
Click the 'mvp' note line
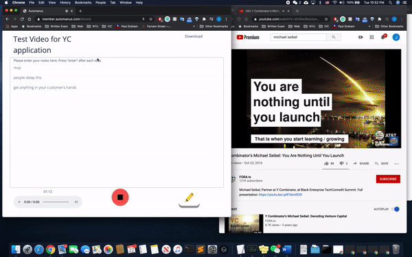pos(17,68)
